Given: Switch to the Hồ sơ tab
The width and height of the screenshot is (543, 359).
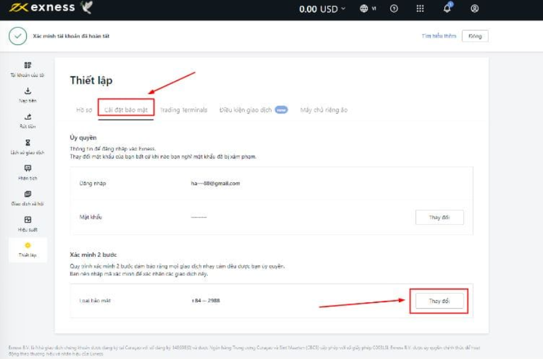Looking at the screenshot, I should point(84,110).
